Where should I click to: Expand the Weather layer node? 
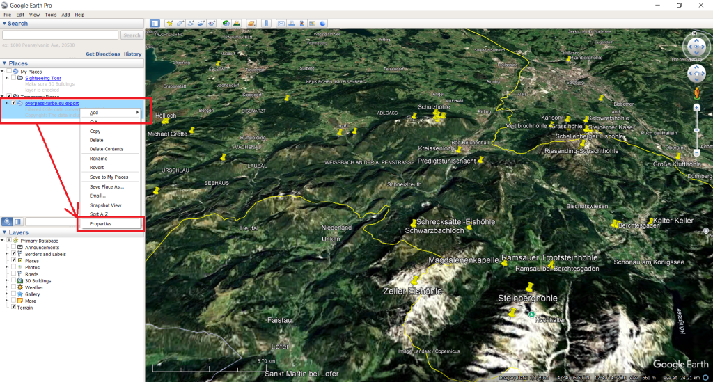pyautogui.click(x=7, y=287)
